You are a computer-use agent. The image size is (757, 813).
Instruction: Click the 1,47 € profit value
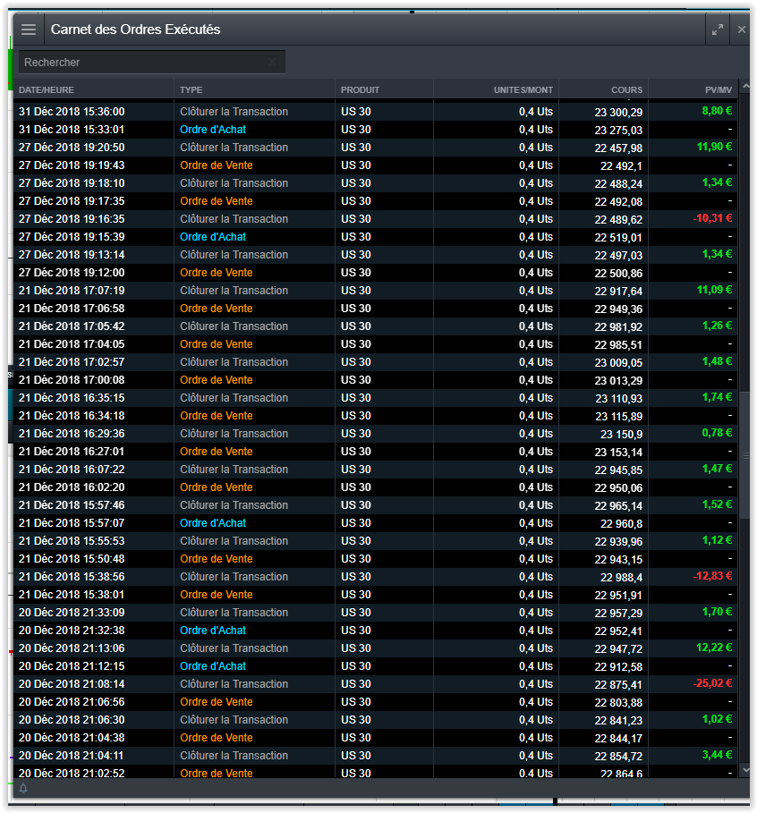point(717,469)
